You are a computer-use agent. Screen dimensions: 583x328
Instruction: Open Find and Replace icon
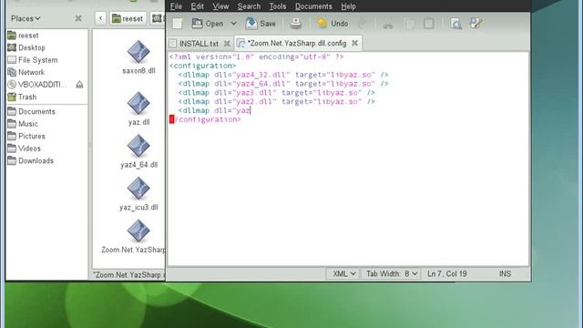click(476, 24)
